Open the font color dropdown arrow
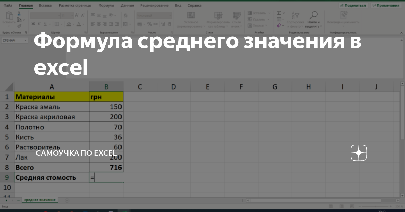Viewport: 405px width, 212px height. [x=84, y=24]
